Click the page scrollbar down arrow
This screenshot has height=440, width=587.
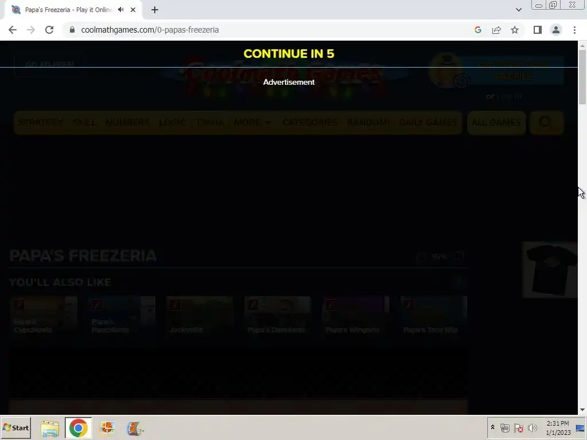pyautogui.click(x=582, y=410)
